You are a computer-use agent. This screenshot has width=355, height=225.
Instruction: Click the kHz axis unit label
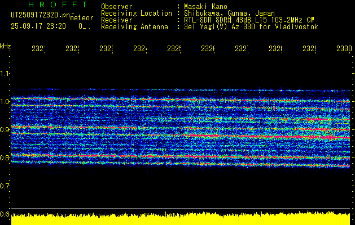6,46
